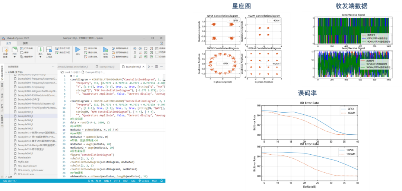The width and height of the screenshot is (402, 191).
Task: Click the Save Workspace (保存工作区) icon
Action: coord(49,50)
